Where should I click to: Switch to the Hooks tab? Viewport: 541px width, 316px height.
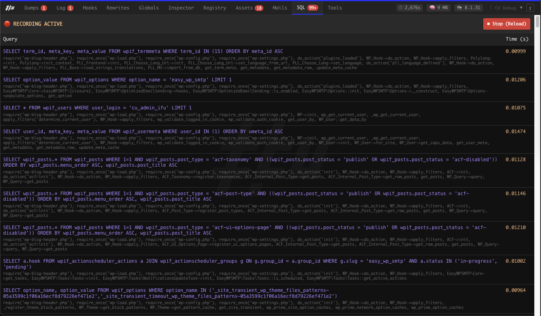[90, 8]
